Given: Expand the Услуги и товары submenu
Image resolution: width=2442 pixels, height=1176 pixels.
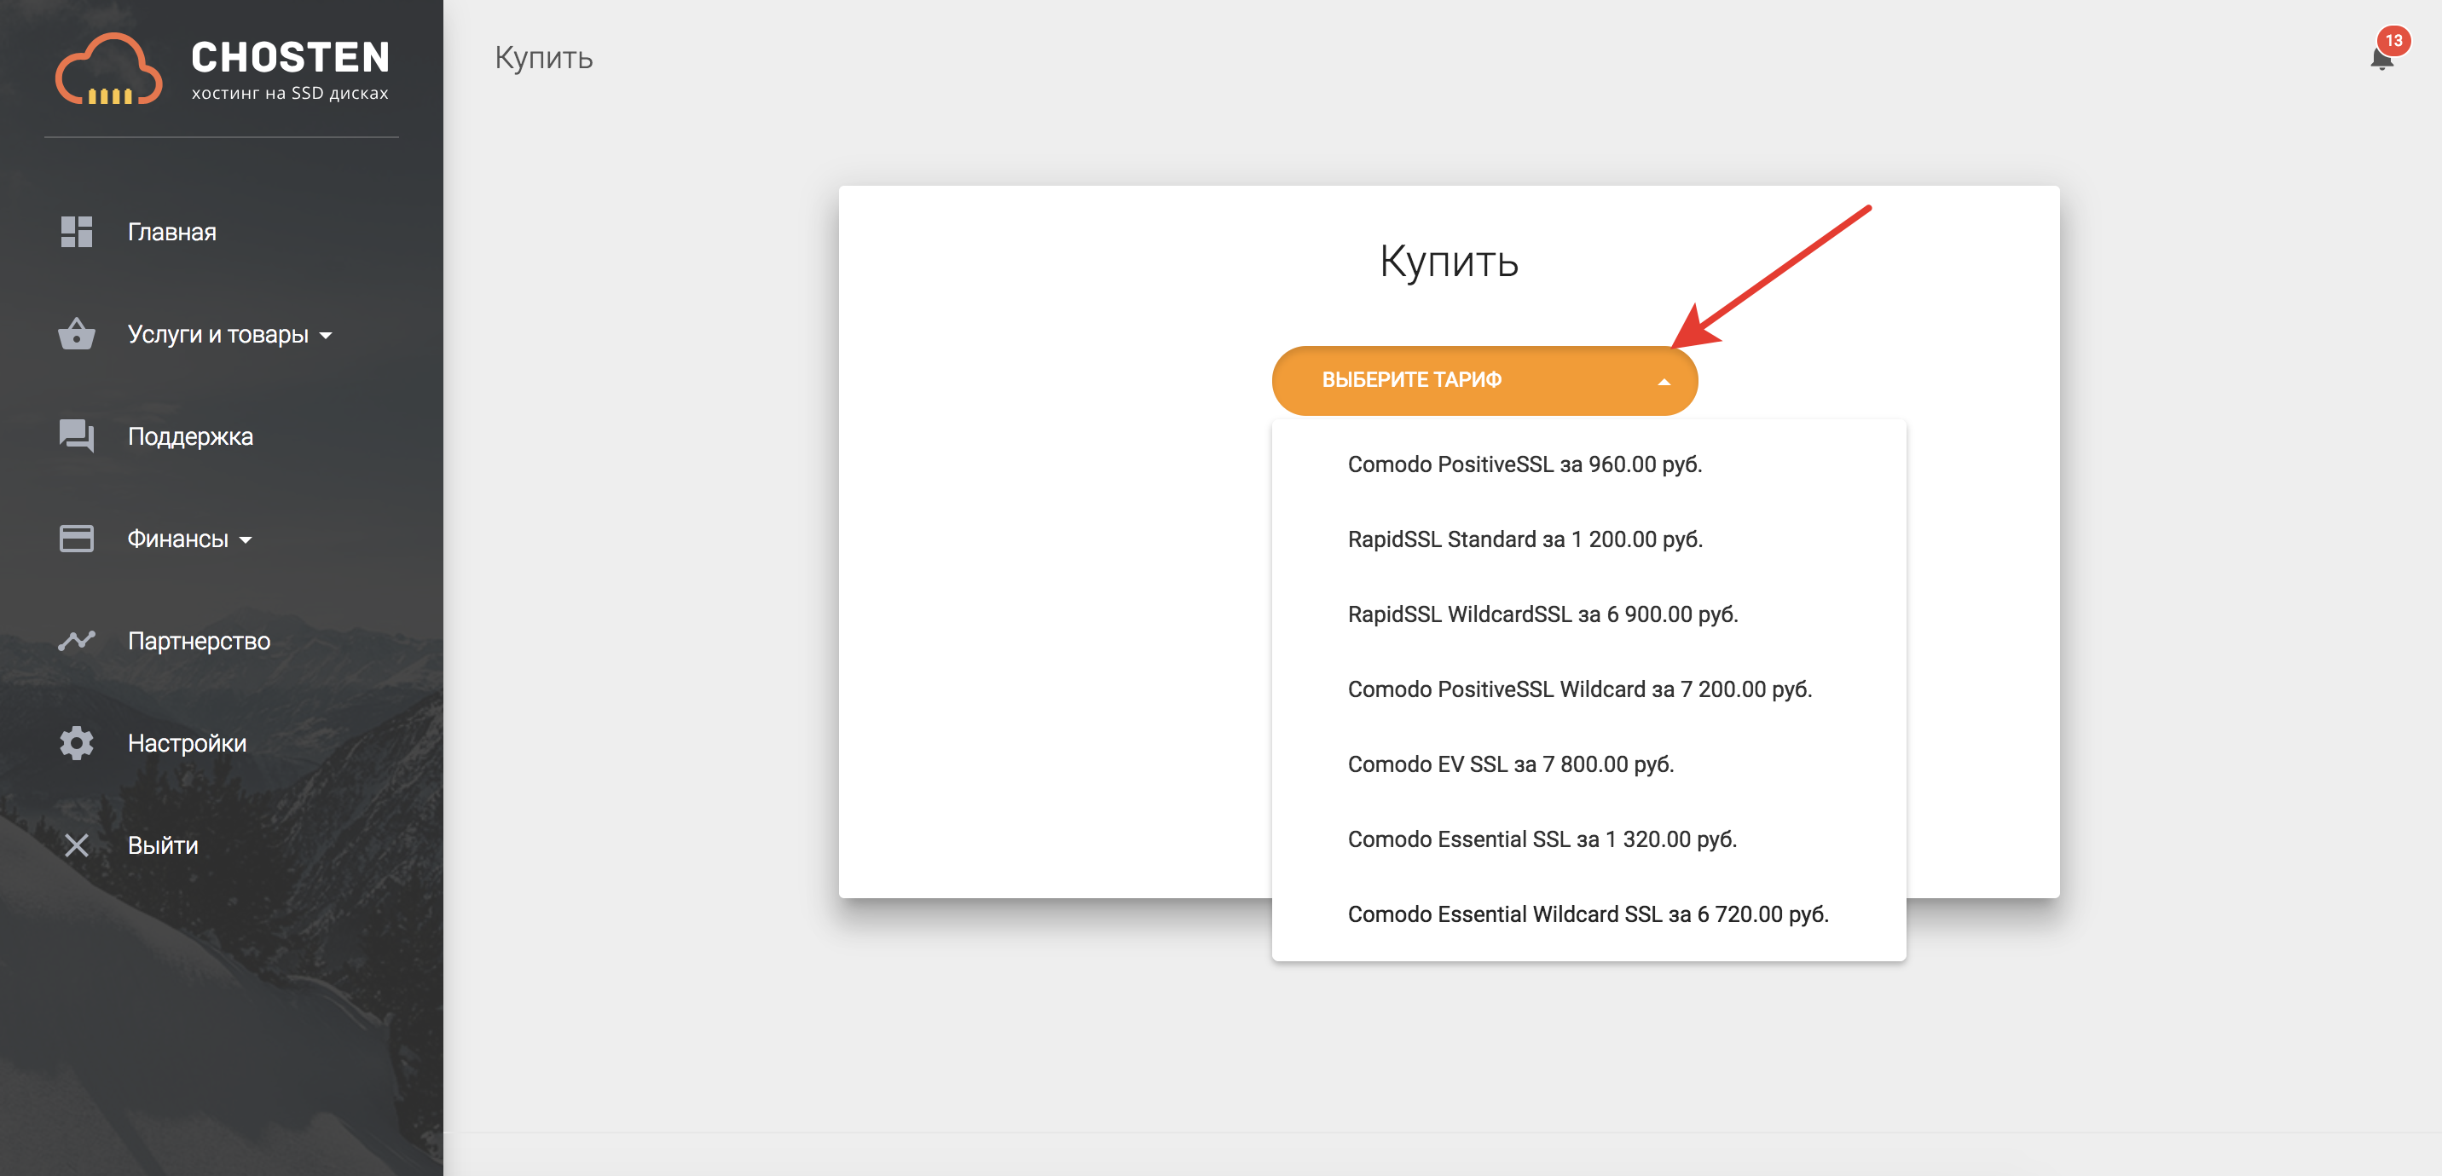Looking at the screenshot, I should [229, 333].
